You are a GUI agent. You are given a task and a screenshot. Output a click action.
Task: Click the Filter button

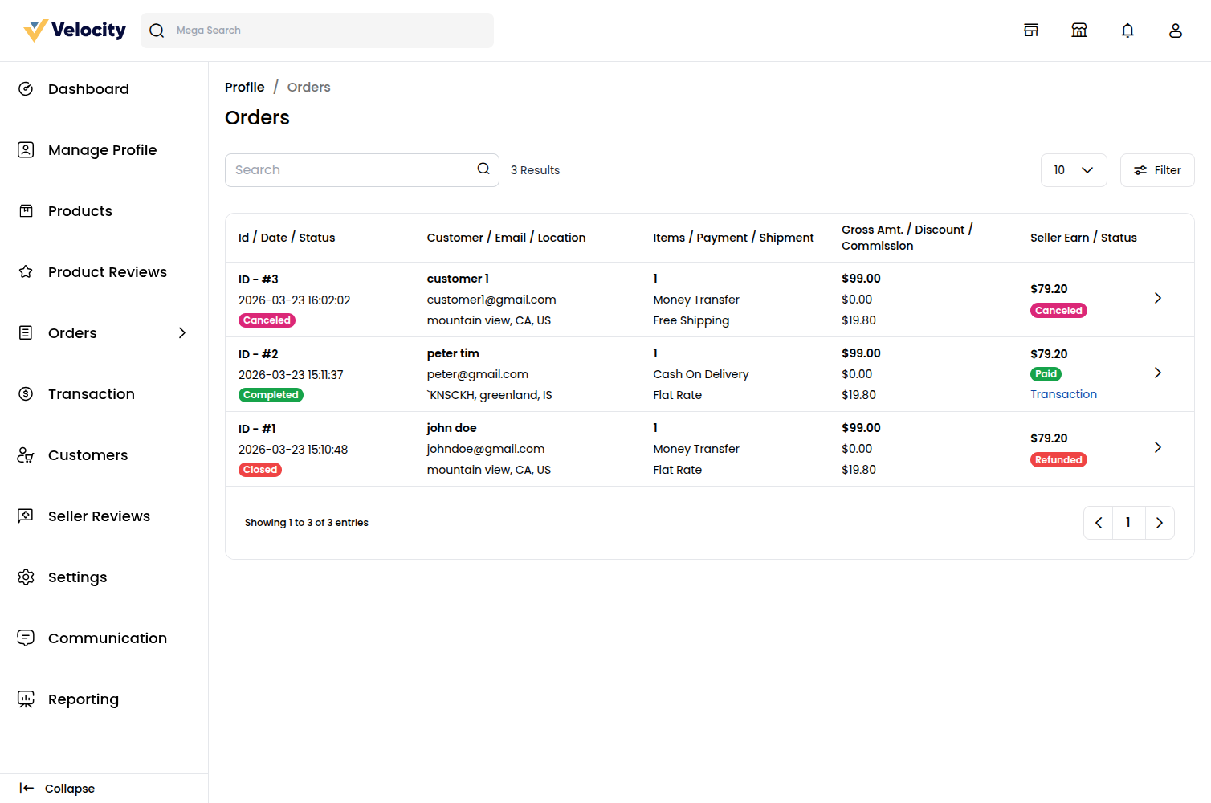pos(1157,169)
